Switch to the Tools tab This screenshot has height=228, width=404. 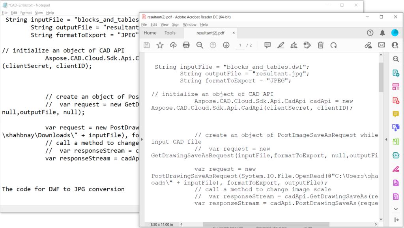tap(170, 33)
